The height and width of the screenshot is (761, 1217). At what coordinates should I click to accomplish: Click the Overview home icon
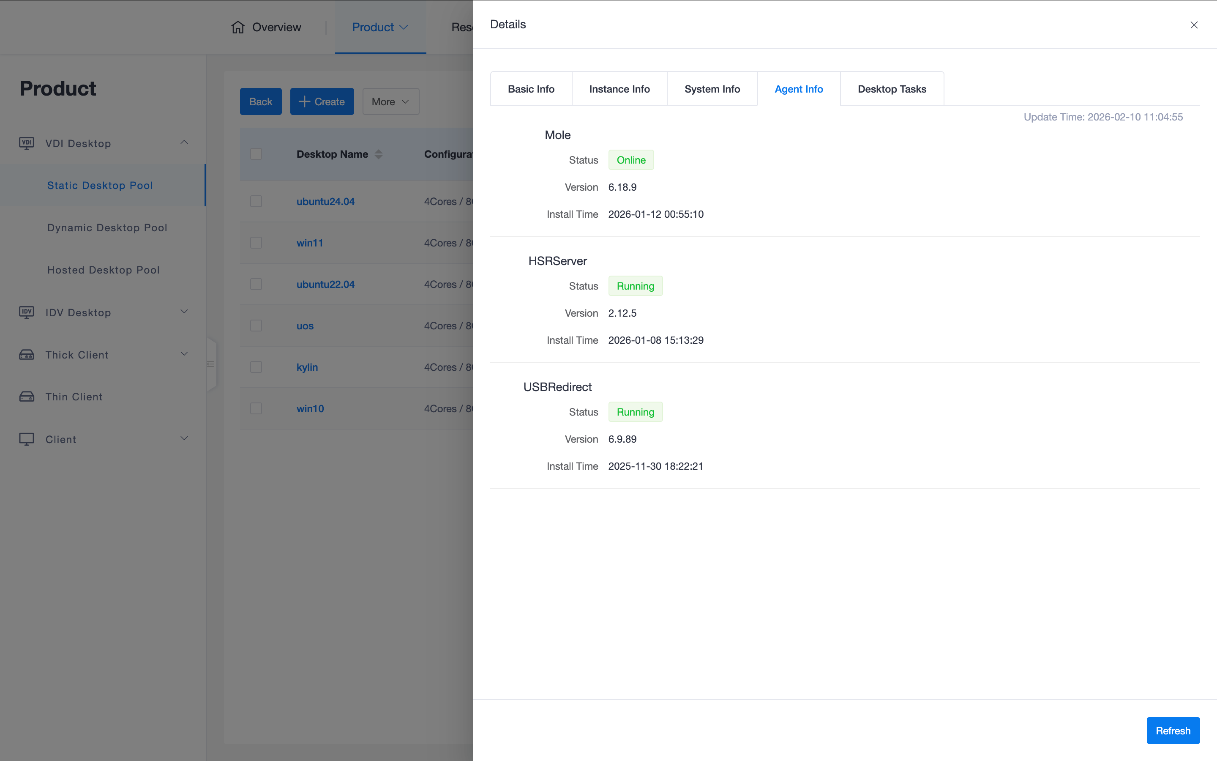tap(238, 27)
